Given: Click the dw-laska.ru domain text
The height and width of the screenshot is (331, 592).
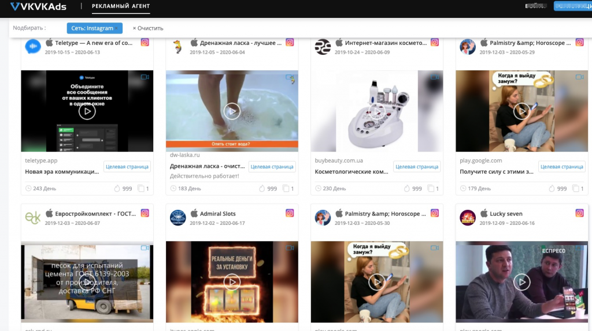Looking at the screenshot, I should (x=184, y=155).
